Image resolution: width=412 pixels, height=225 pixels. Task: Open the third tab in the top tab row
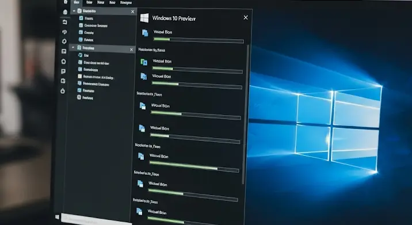pos(101,2)
